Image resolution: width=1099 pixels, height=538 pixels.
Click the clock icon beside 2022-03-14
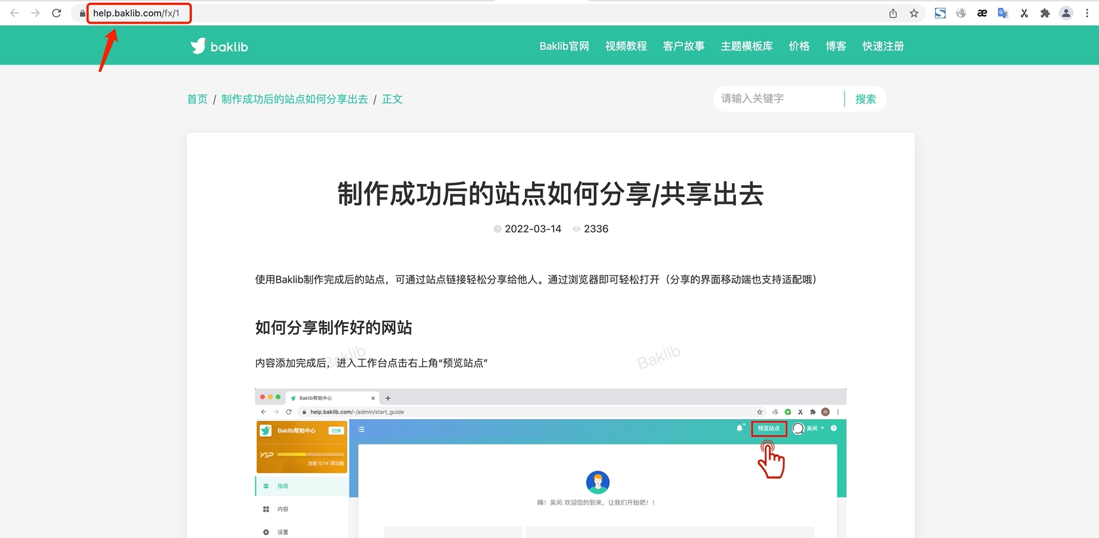tap(497, 229)
